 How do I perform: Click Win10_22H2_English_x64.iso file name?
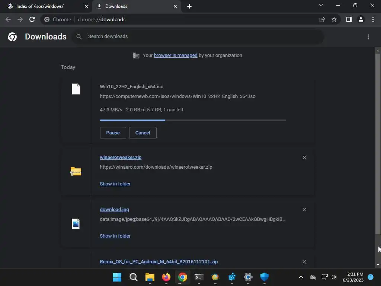(131, 86)
